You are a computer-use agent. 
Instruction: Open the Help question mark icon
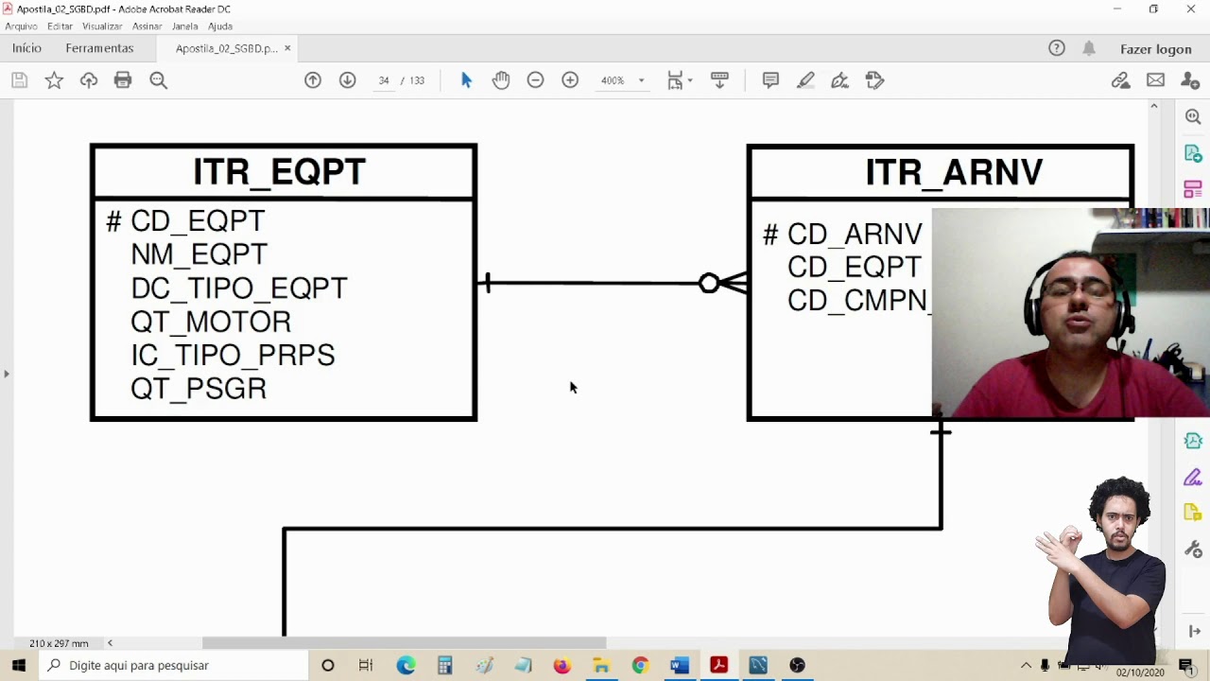(1057, 48)
